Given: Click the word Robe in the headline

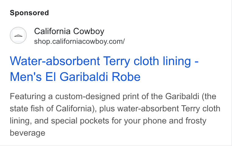Looking at the screenshot, I should (x=126, y=77).
